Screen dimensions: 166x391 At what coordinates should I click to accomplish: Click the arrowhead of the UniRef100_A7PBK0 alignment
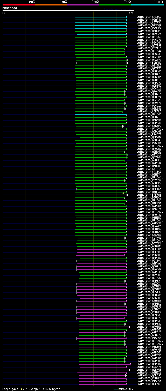tap(131, 364)
